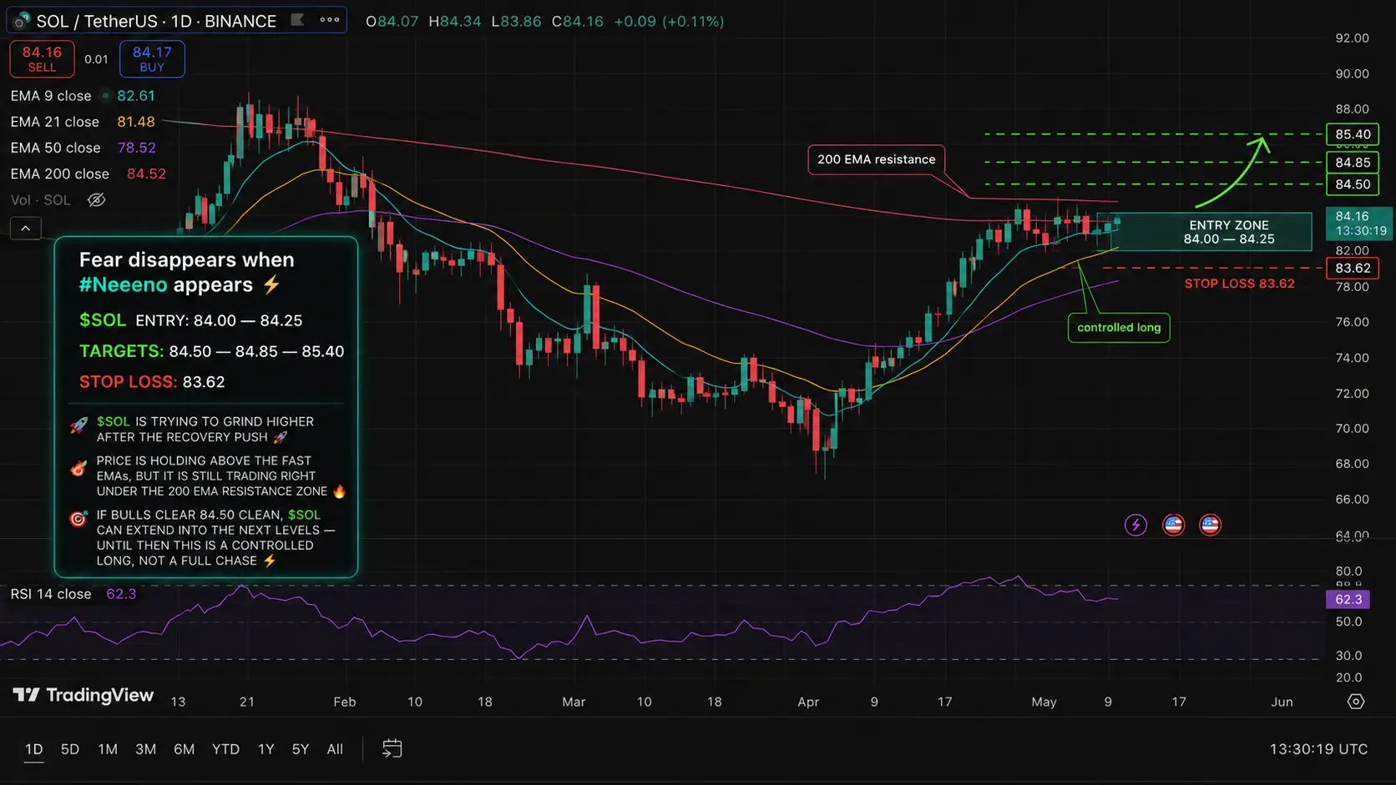Viewport: 1396px width, 785px height.
Task: Open the go-to-date calendar icon
Action: (392, 749)
